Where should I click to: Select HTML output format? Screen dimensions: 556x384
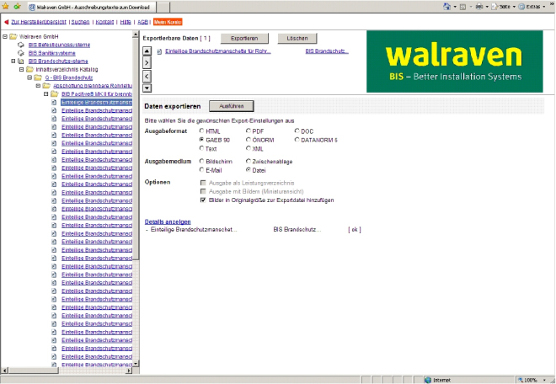[201, 131]
